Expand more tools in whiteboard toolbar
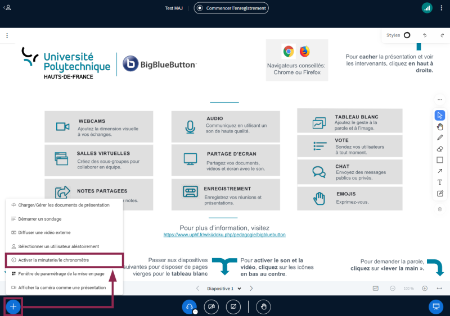Viewport: 450px width, 316px height. 440,100
